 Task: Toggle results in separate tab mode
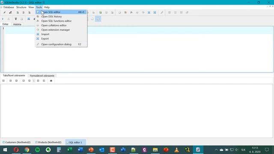point(92,19)
